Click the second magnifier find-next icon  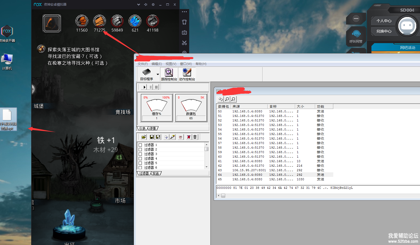point(233,99)
